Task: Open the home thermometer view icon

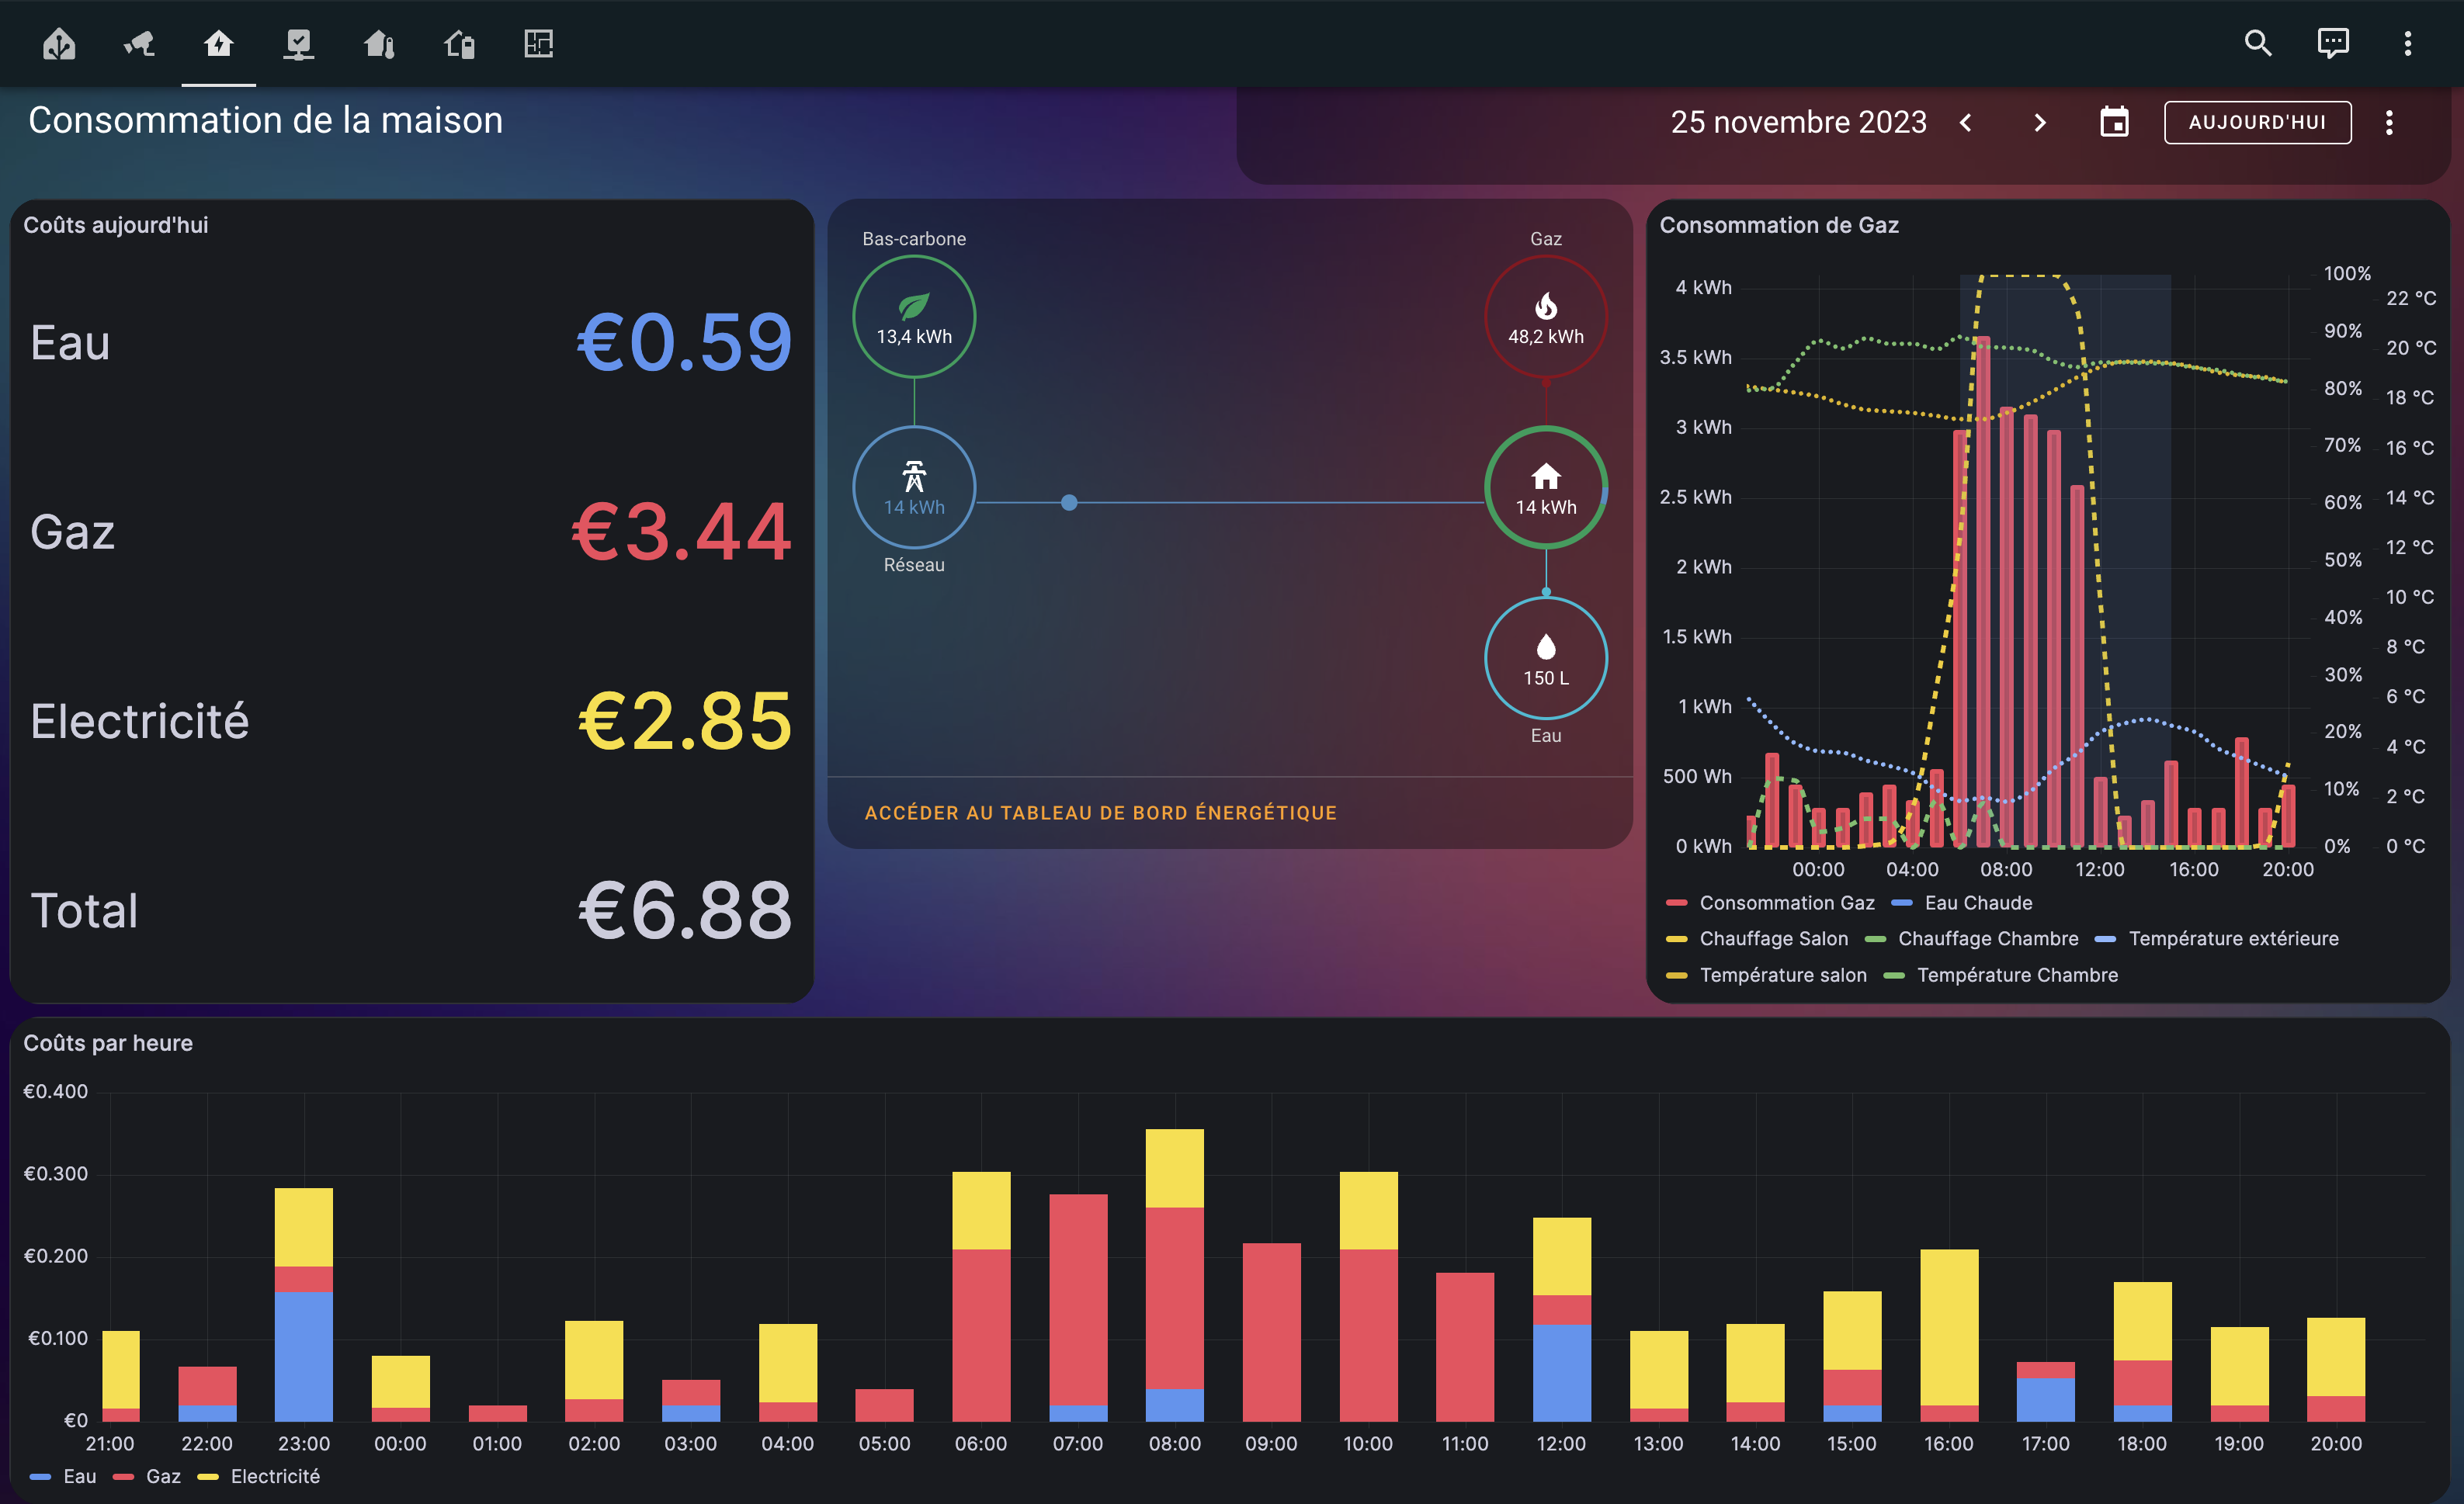Action: coord(379,43)
